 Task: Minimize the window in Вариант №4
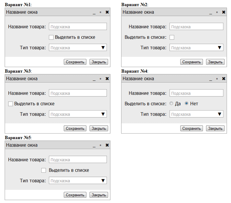pyautogui.click(x=211, y=79)
